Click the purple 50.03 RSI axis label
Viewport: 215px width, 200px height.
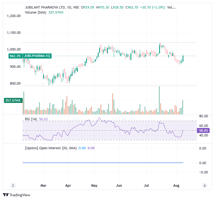pyautogui.click(x=203, y=131)
